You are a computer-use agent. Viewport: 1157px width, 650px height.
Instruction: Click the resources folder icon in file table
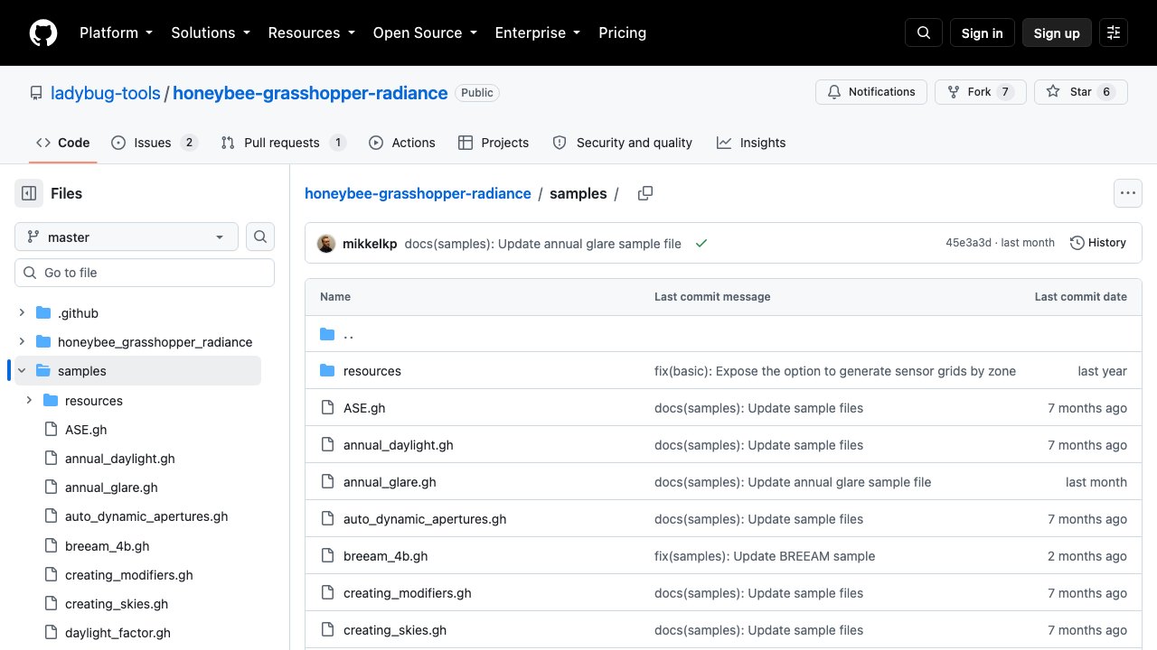click(327, 371)
